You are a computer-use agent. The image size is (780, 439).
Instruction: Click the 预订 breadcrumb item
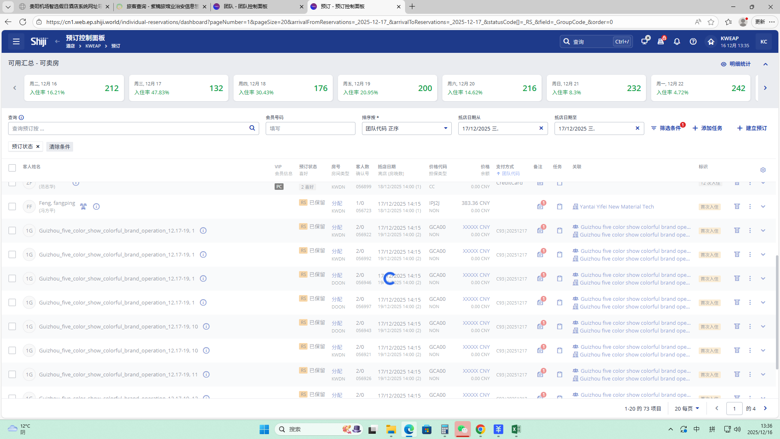116,46
